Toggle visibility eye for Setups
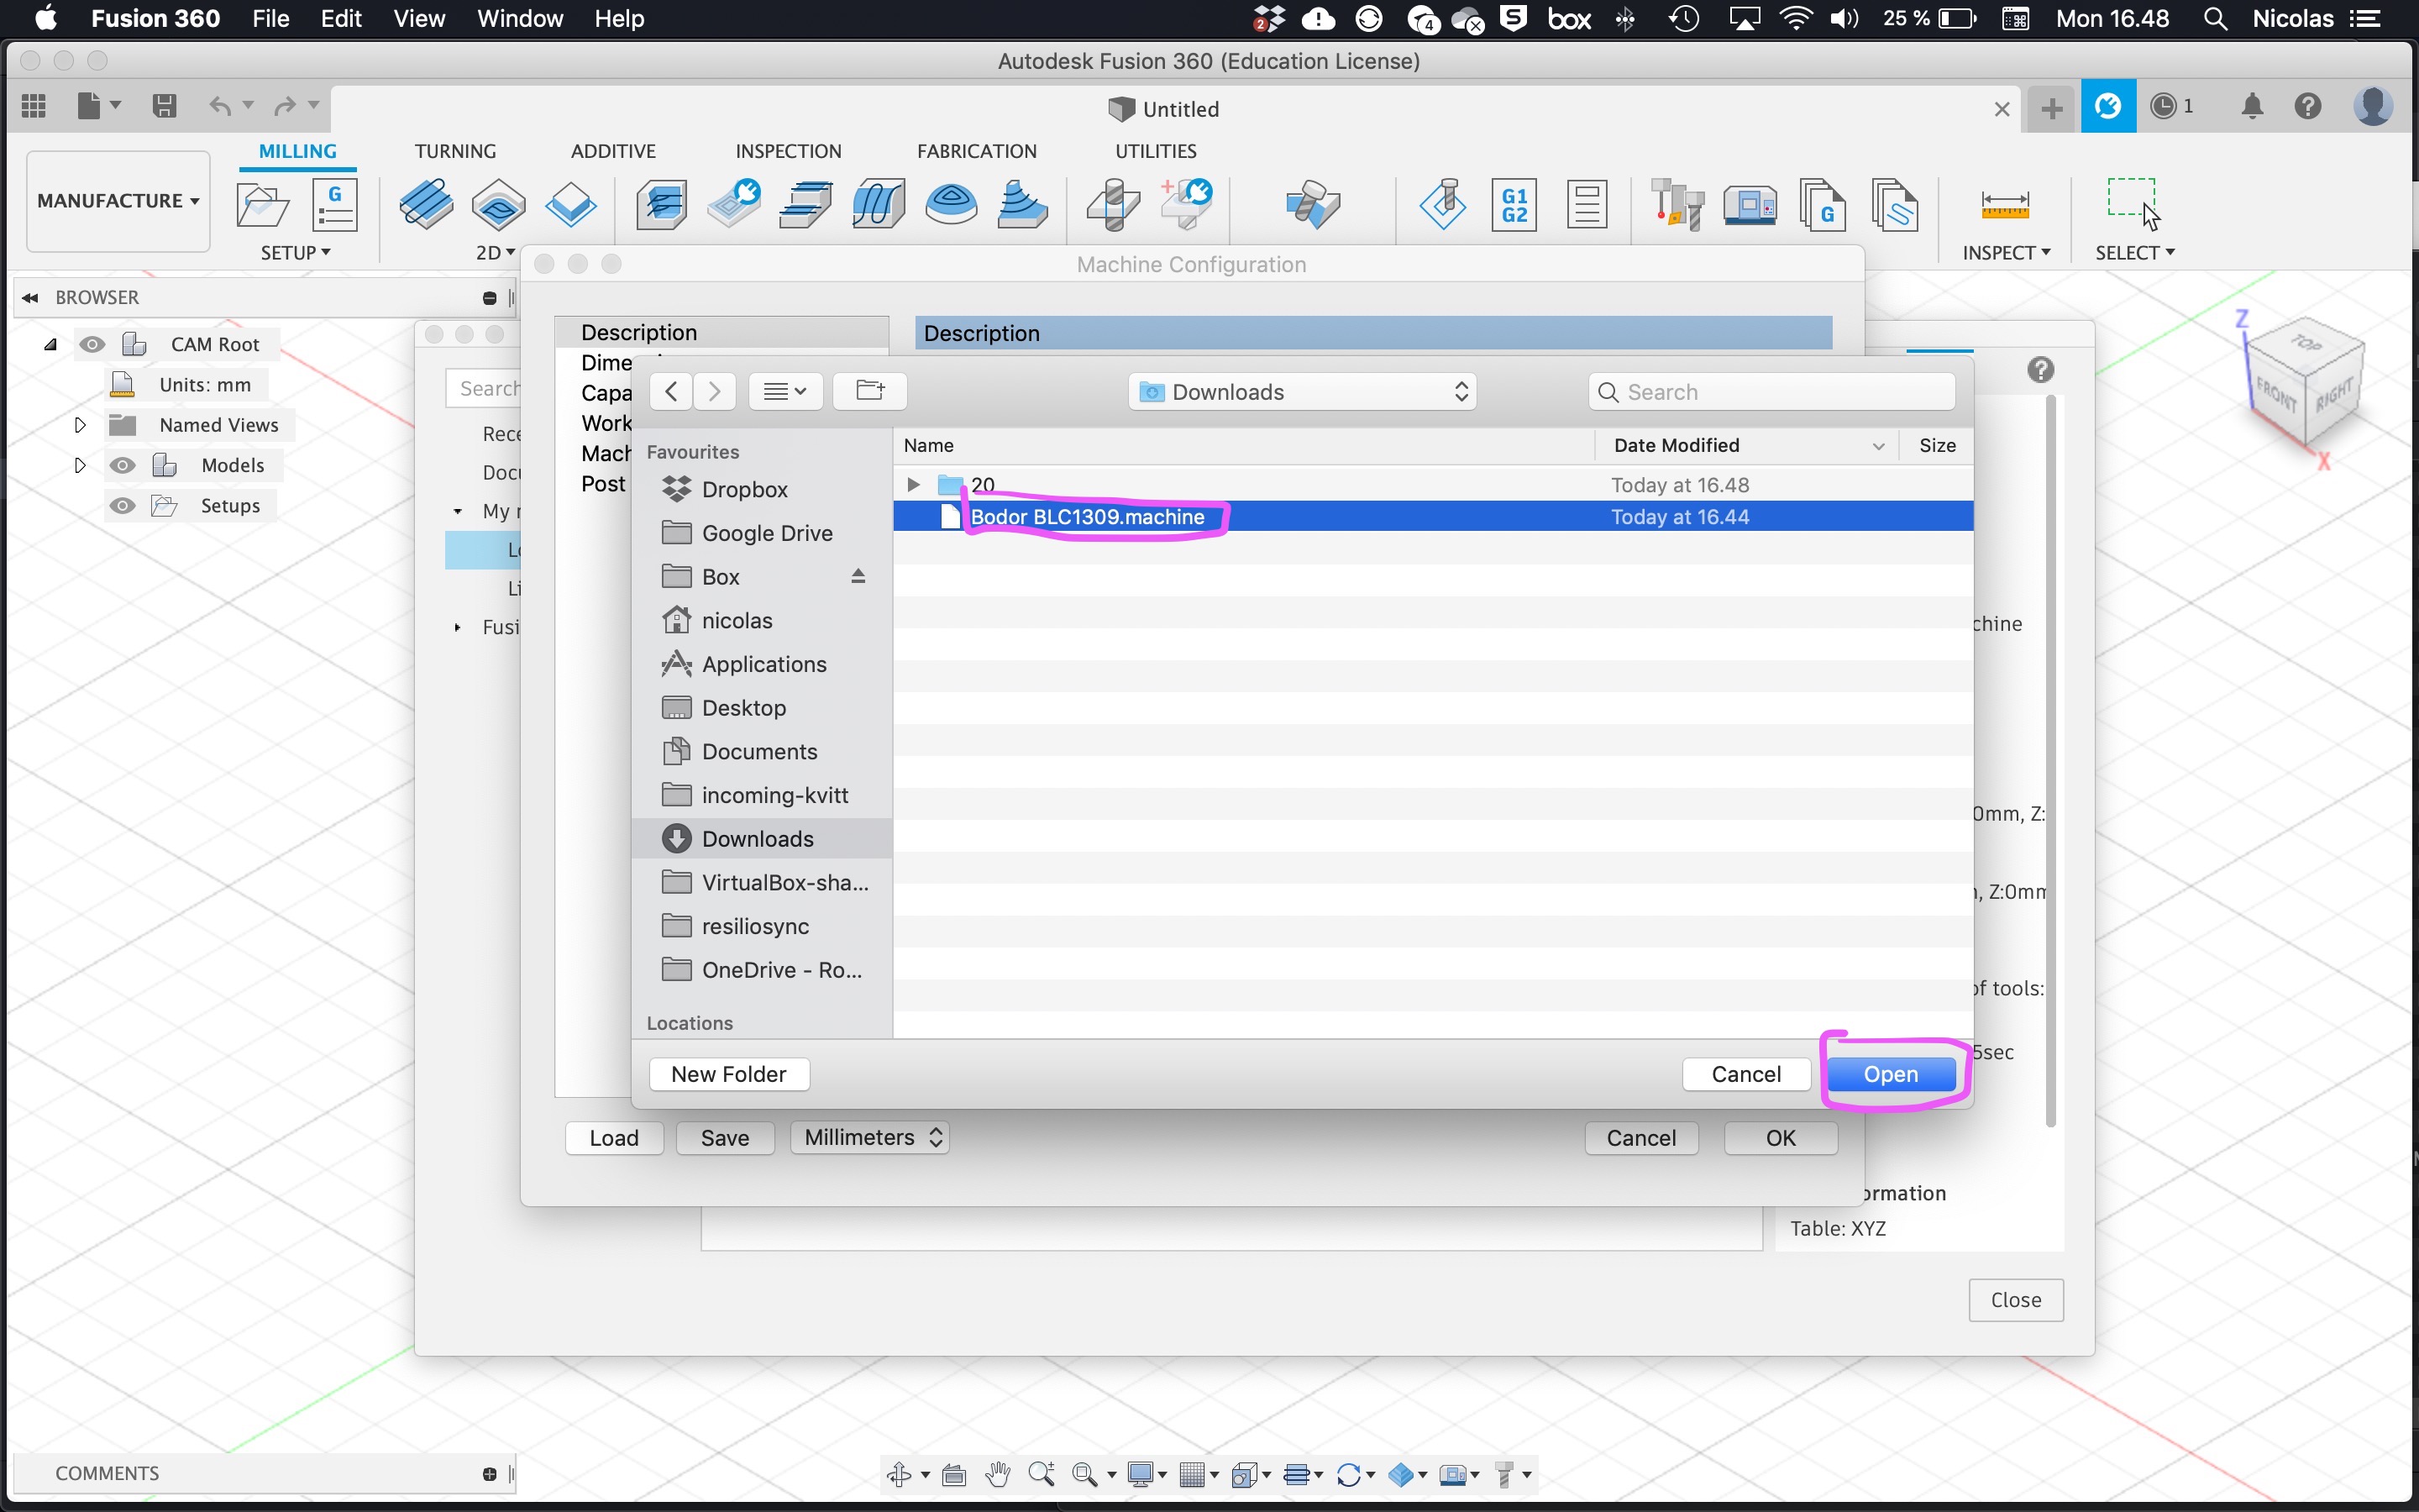Image resolution: width=2419 pixels, height=1512 pixels. (122, 505)
